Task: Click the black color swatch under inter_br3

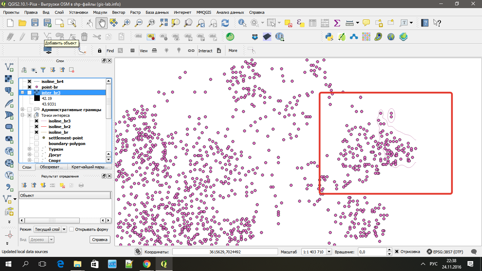Action: (37, 98)
